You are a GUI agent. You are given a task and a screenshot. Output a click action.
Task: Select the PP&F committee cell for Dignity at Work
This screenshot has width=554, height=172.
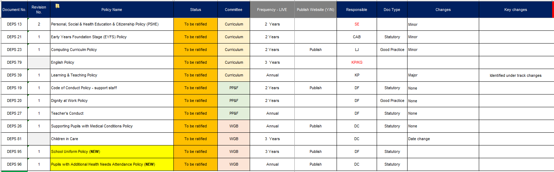point(234,101)
